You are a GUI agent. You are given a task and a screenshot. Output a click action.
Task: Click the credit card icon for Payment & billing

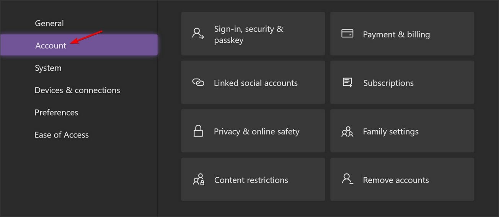[347, 34]
